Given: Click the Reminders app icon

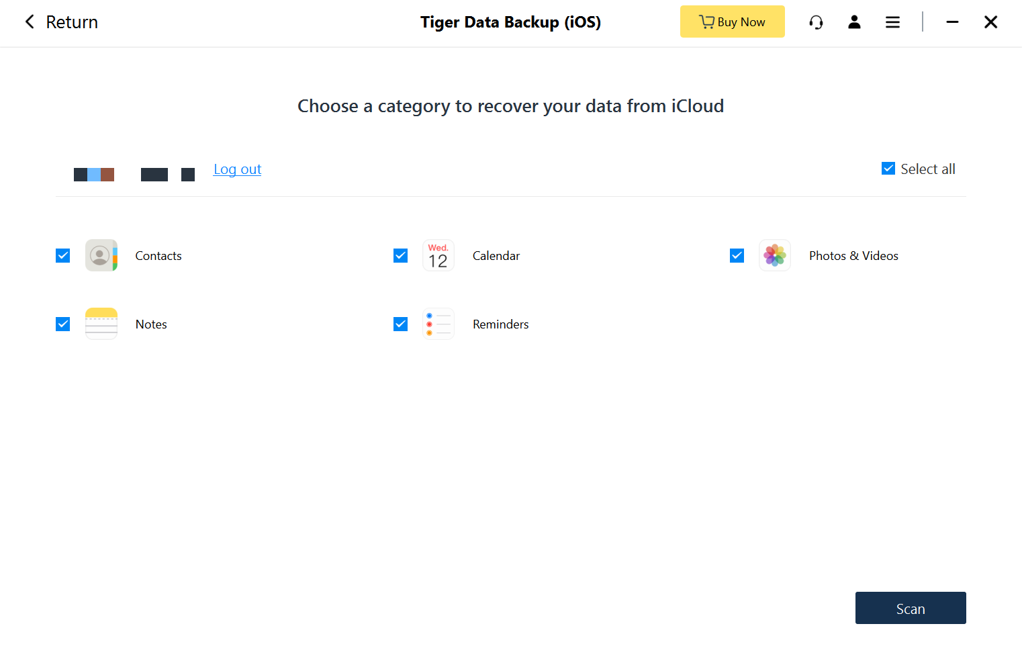Looking at the screenshot, I should click(x=438, y=324).
